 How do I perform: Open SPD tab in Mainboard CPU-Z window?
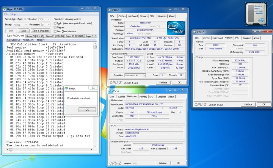[151, 97]
